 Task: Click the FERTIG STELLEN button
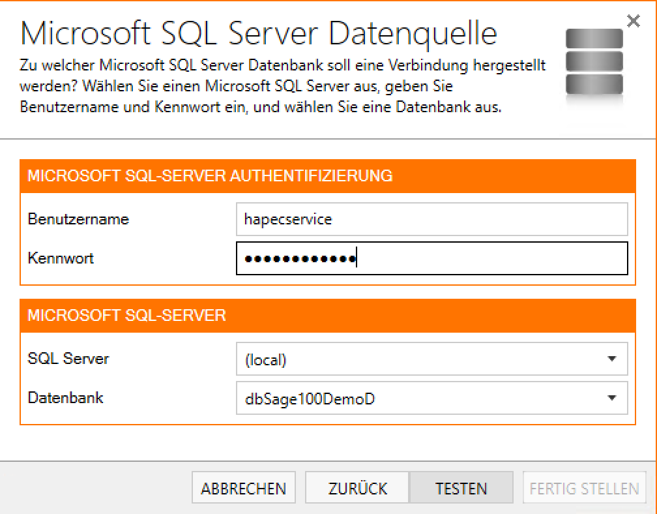coord(584,489)
